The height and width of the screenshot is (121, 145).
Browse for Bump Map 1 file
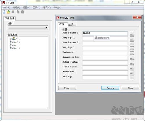(132, 38)
